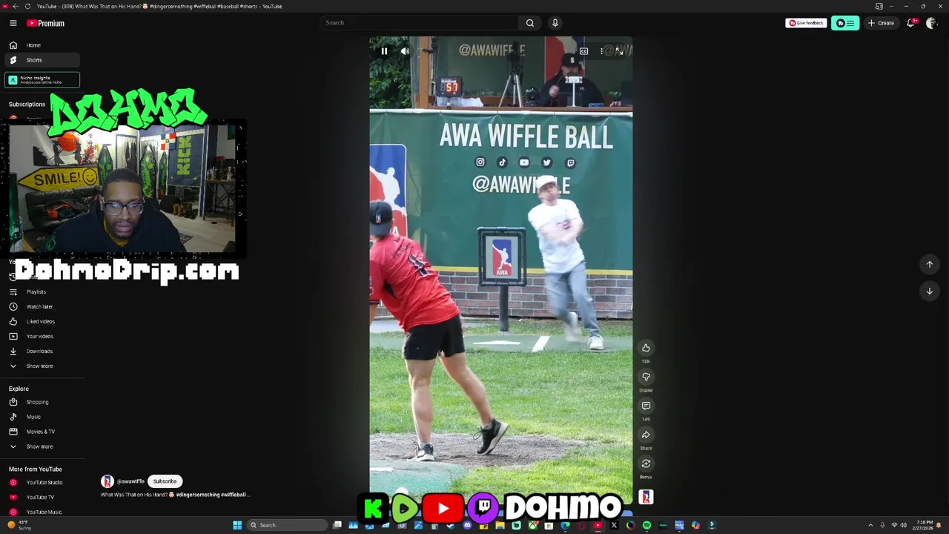
Task: Open the X app in taskbar
Action: pyautogui.click(x=614, y=526)
